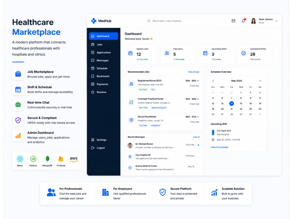This screenshot has width=292, height=219.
Task: Click the Medical-Surgical tag
Action: click(159, 108)
